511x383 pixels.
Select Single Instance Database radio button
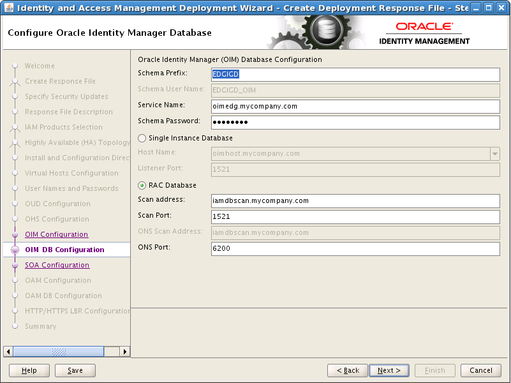142,139
